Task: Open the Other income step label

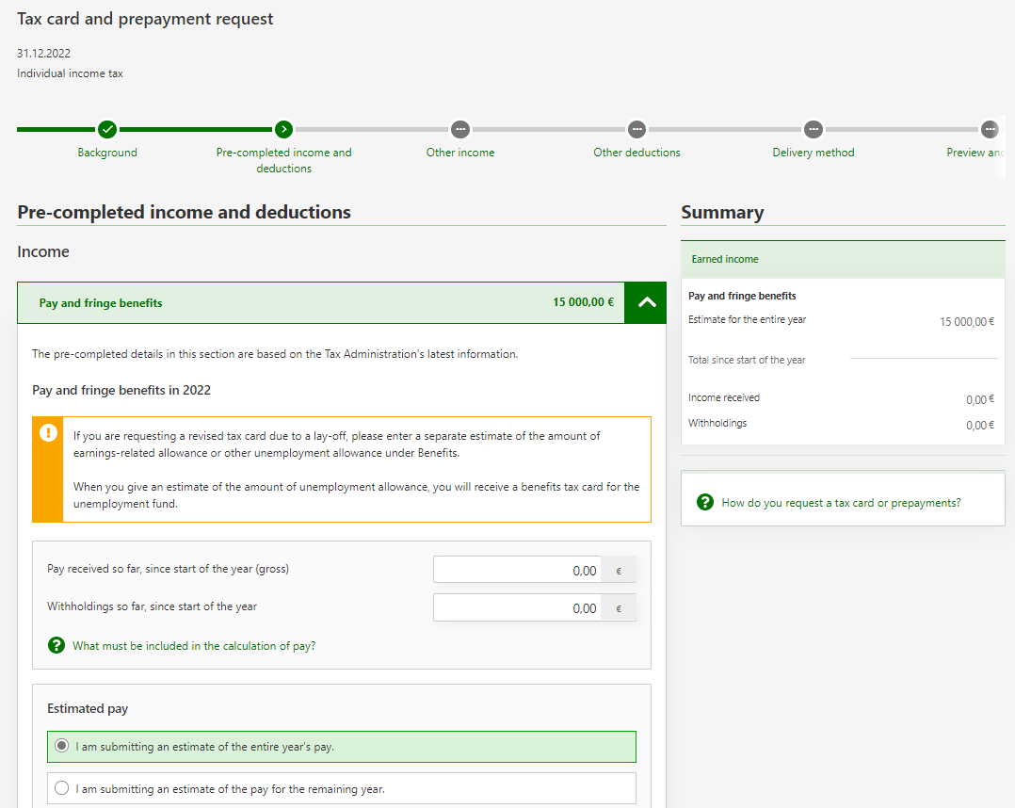Action: pyautogui.click(x=459, y=153)
